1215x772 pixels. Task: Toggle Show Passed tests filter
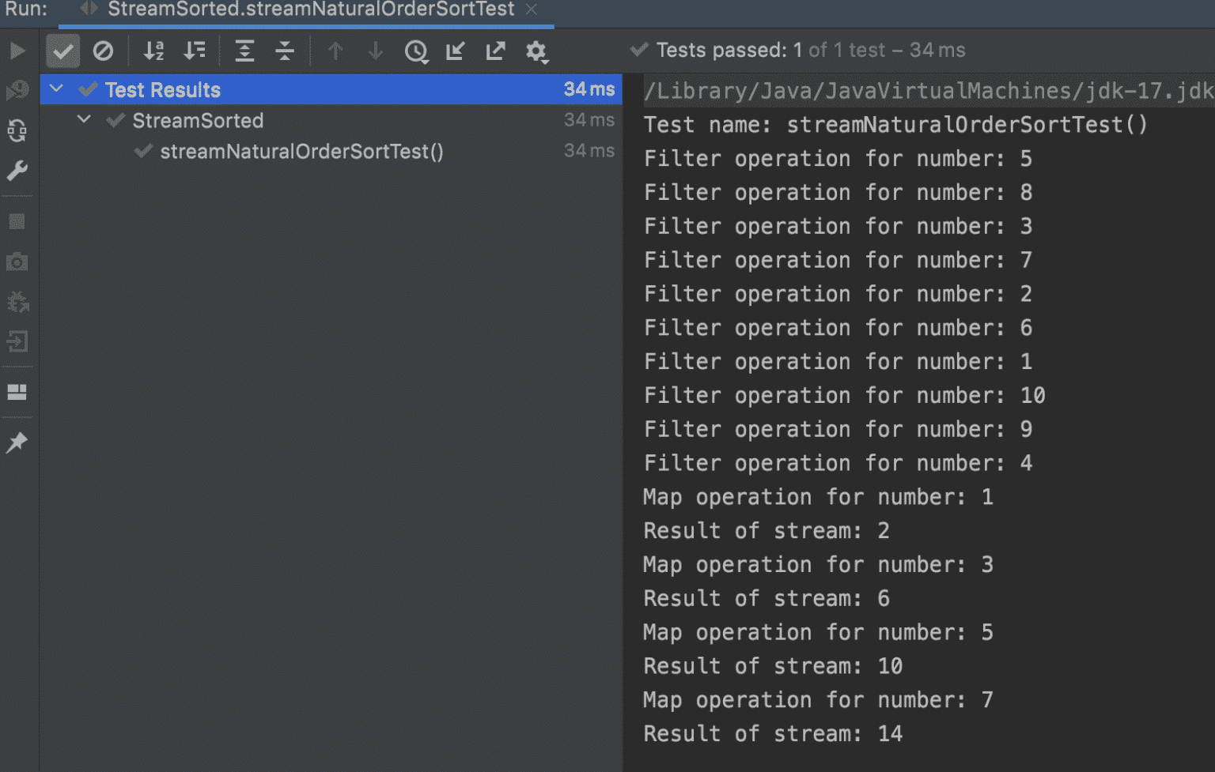pyautogui.click(x=62, y=51)
